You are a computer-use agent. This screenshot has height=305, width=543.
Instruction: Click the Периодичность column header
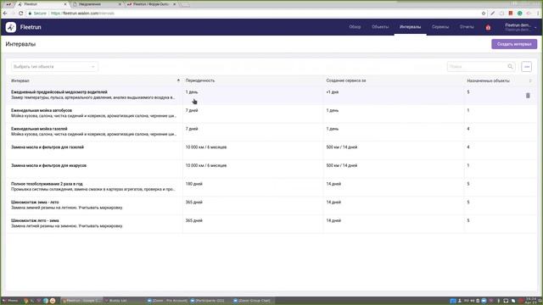coord(200,80)
